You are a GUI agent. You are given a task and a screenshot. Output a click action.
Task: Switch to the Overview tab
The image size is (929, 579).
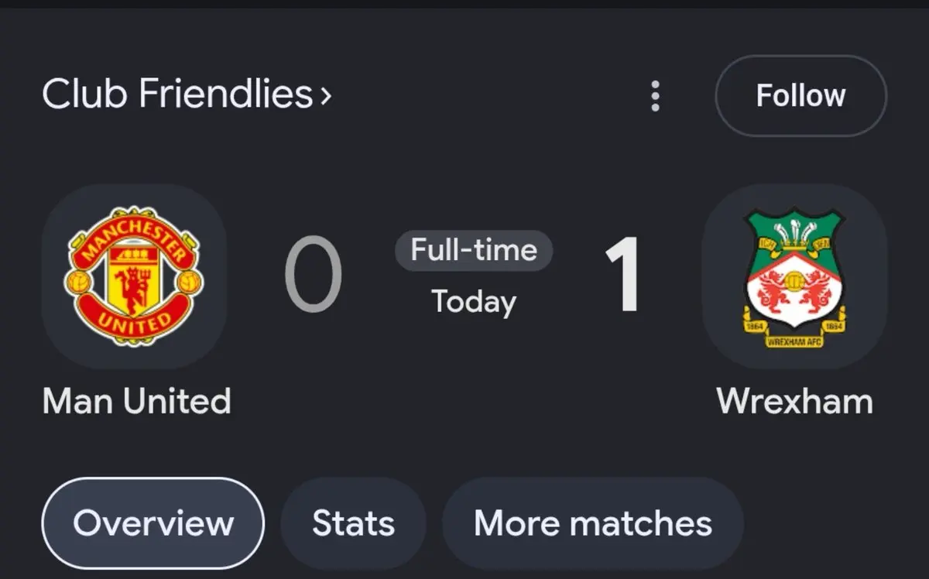pyautogui.click(x=153, y=522)
